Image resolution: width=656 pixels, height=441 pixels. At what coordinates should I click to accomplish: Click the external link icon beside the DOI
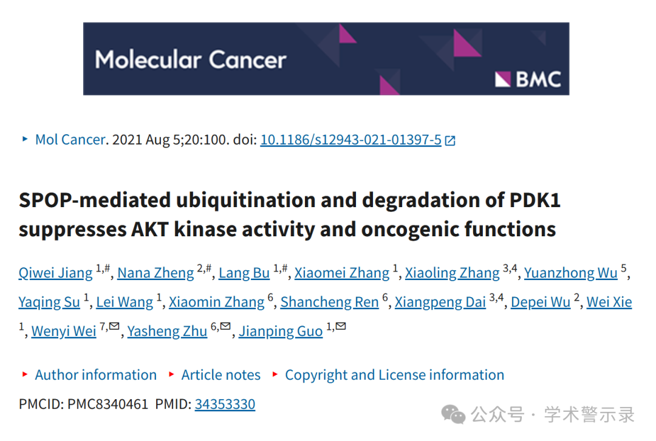point(450,140)
